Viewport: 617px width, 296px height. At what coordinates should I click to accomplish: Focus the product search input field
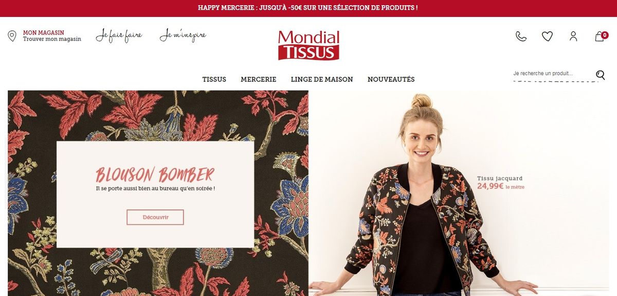pyautogui.click(x=553, y=74)
